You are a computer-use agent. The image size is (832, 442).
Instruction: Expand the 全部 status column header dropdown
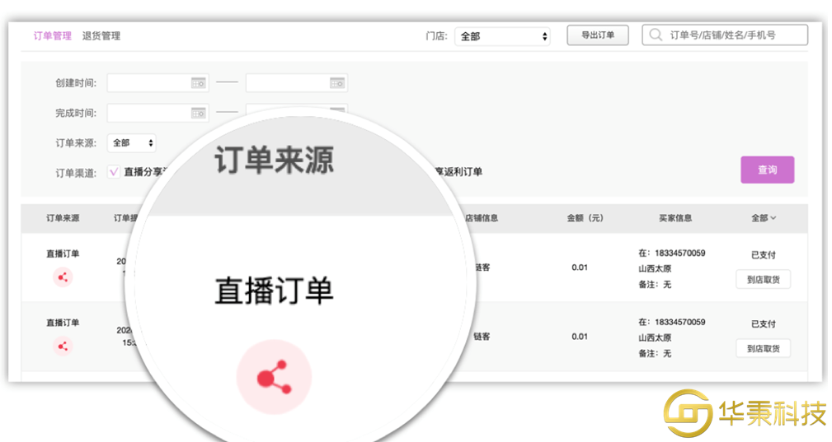click(x=764, y=218)
